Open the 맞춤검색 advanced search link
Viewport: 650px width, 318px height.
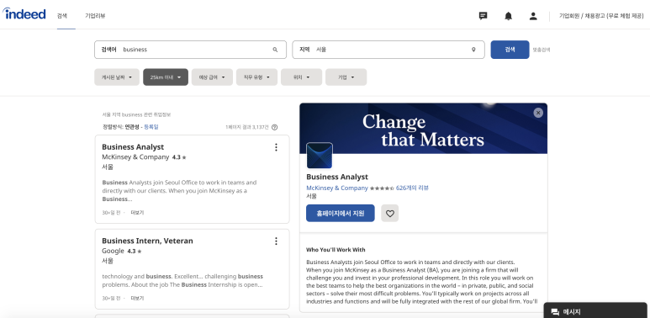click(x=542, y=50)
